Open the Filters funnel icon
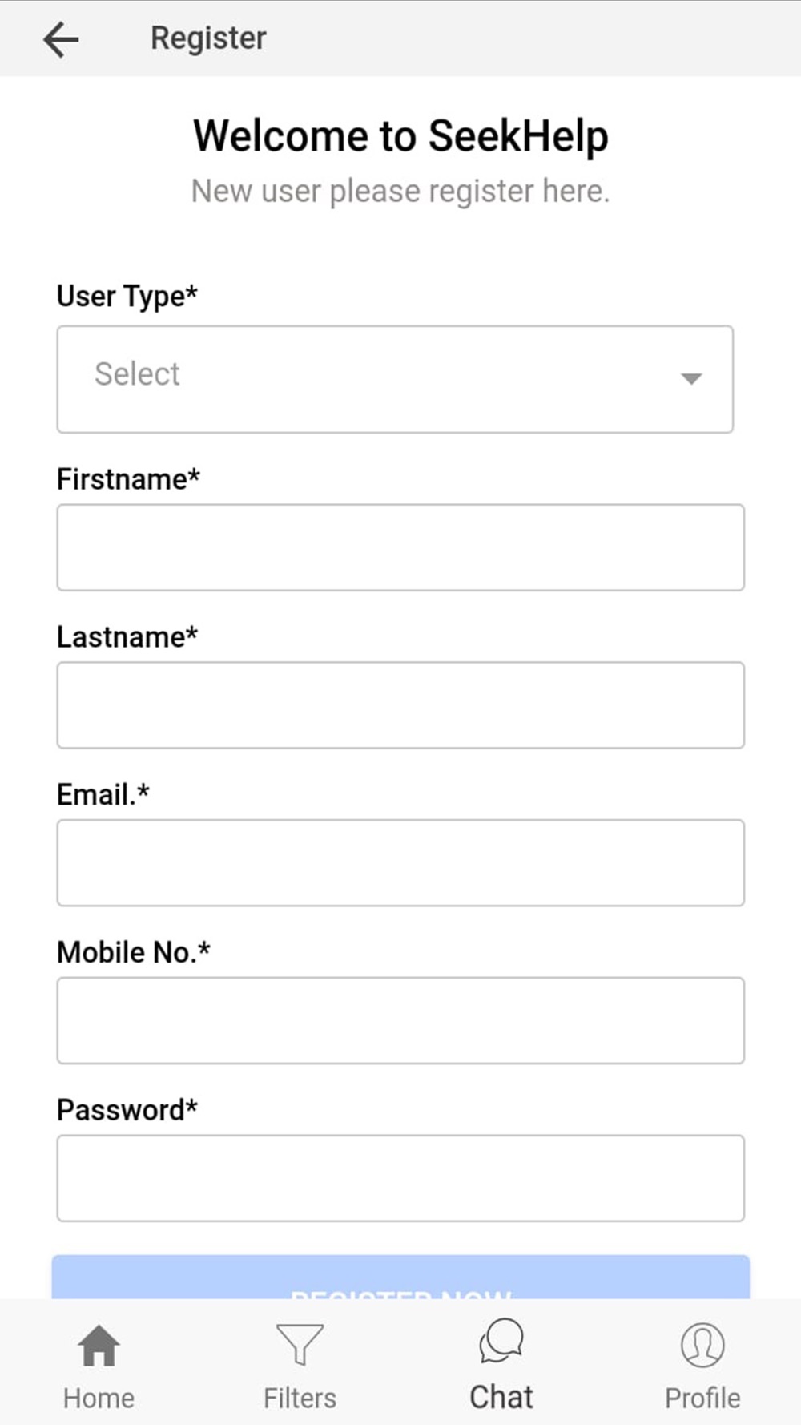The width and height of the screenshot is (801, 1425). 300,1344
